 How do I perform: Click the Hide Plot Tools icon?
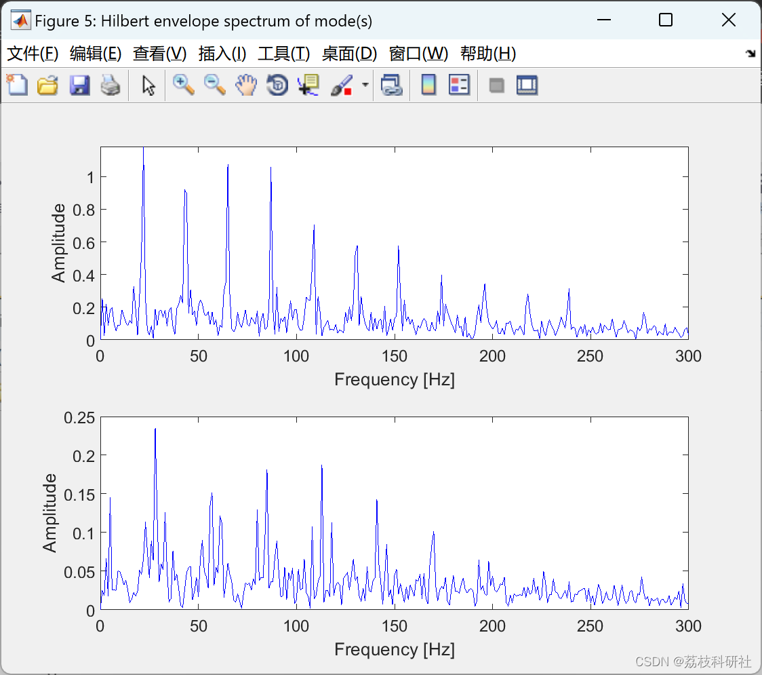[497, 85]
